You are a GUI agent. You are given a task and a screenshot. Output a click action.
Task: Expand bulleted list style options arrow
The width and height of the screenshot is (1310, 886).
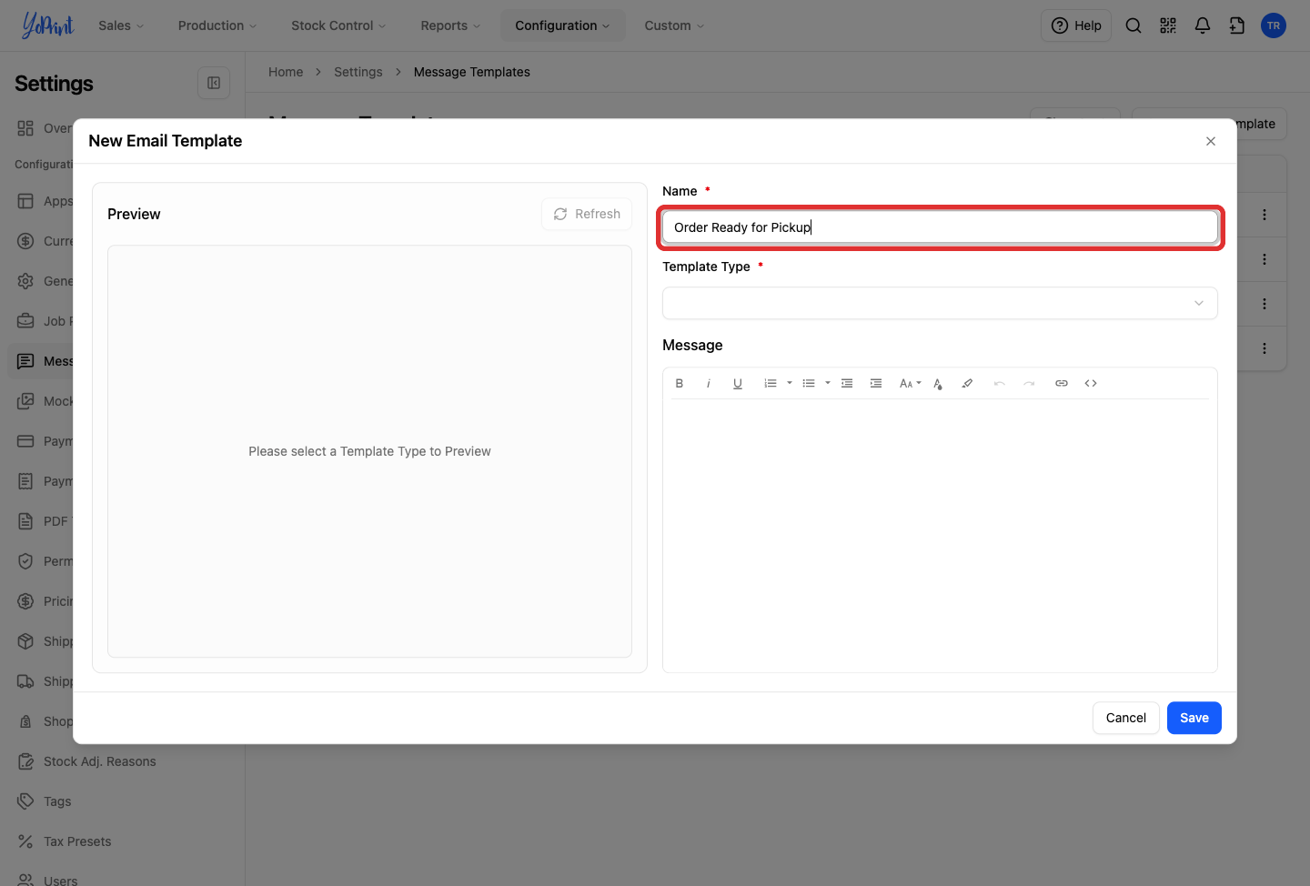[x=828, y=383]
